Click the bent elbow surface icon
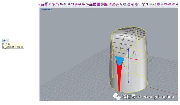 point(72,4)
